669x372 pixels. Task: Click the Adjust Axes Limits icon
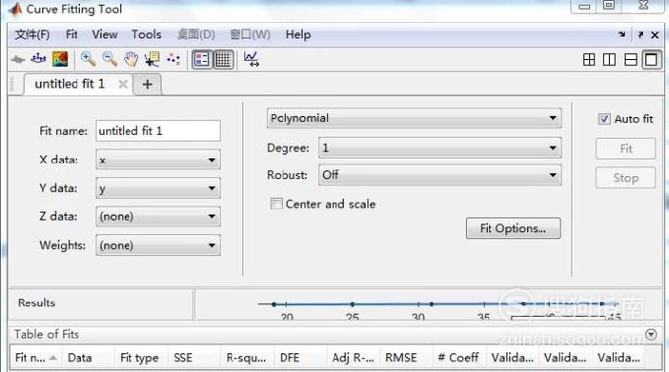252,59
